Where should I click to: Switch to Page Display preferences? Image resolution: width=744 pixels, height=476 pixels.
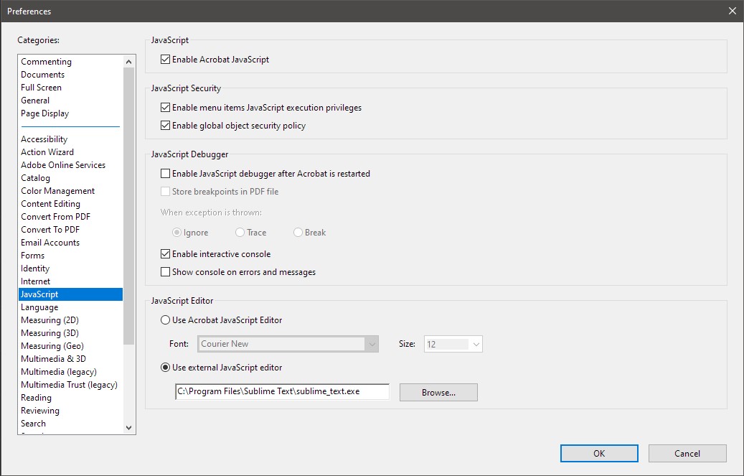[x=44, y=113]
